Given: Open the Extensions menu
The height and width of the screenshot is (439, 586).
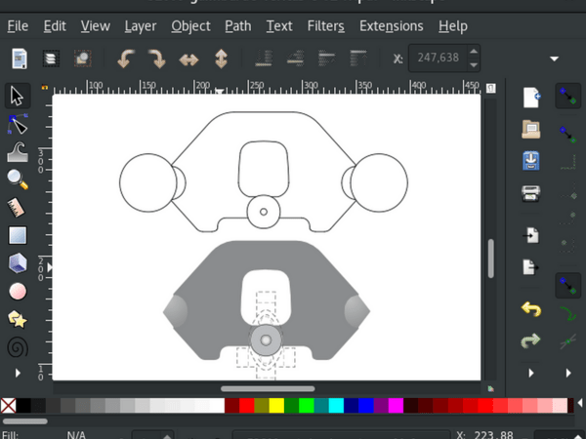Looking at the screenshot, I should [391, 26].
